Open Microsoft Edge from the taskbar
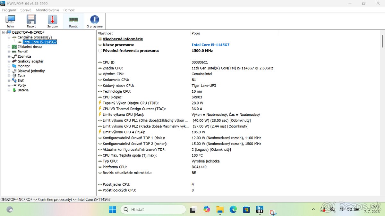Image resolution: width=385 pixels, height=216 pixels. click(233, 210)
